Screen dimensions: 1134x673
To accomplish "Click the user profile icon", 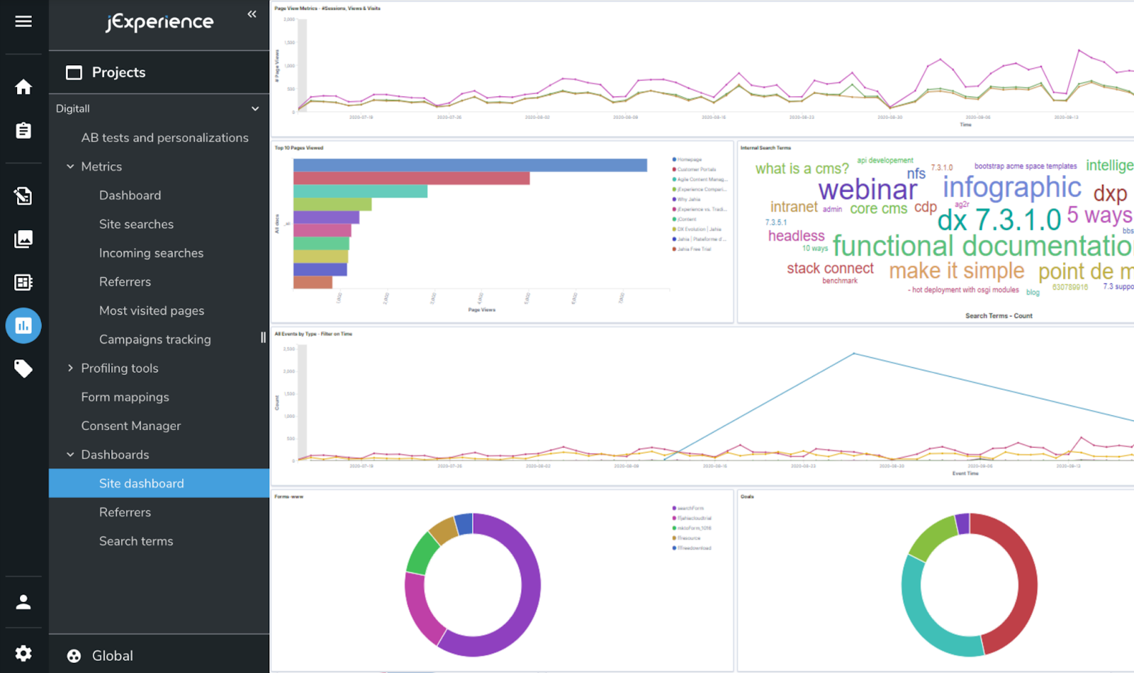I will [23, 602].
